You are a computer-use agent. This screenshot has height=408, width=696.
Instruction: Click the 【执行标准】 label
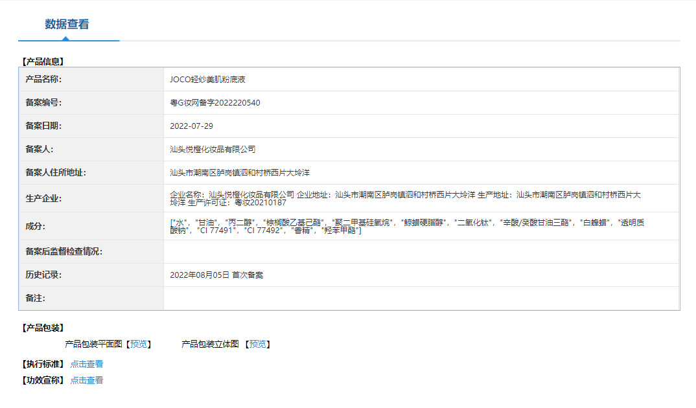[43, 364]
